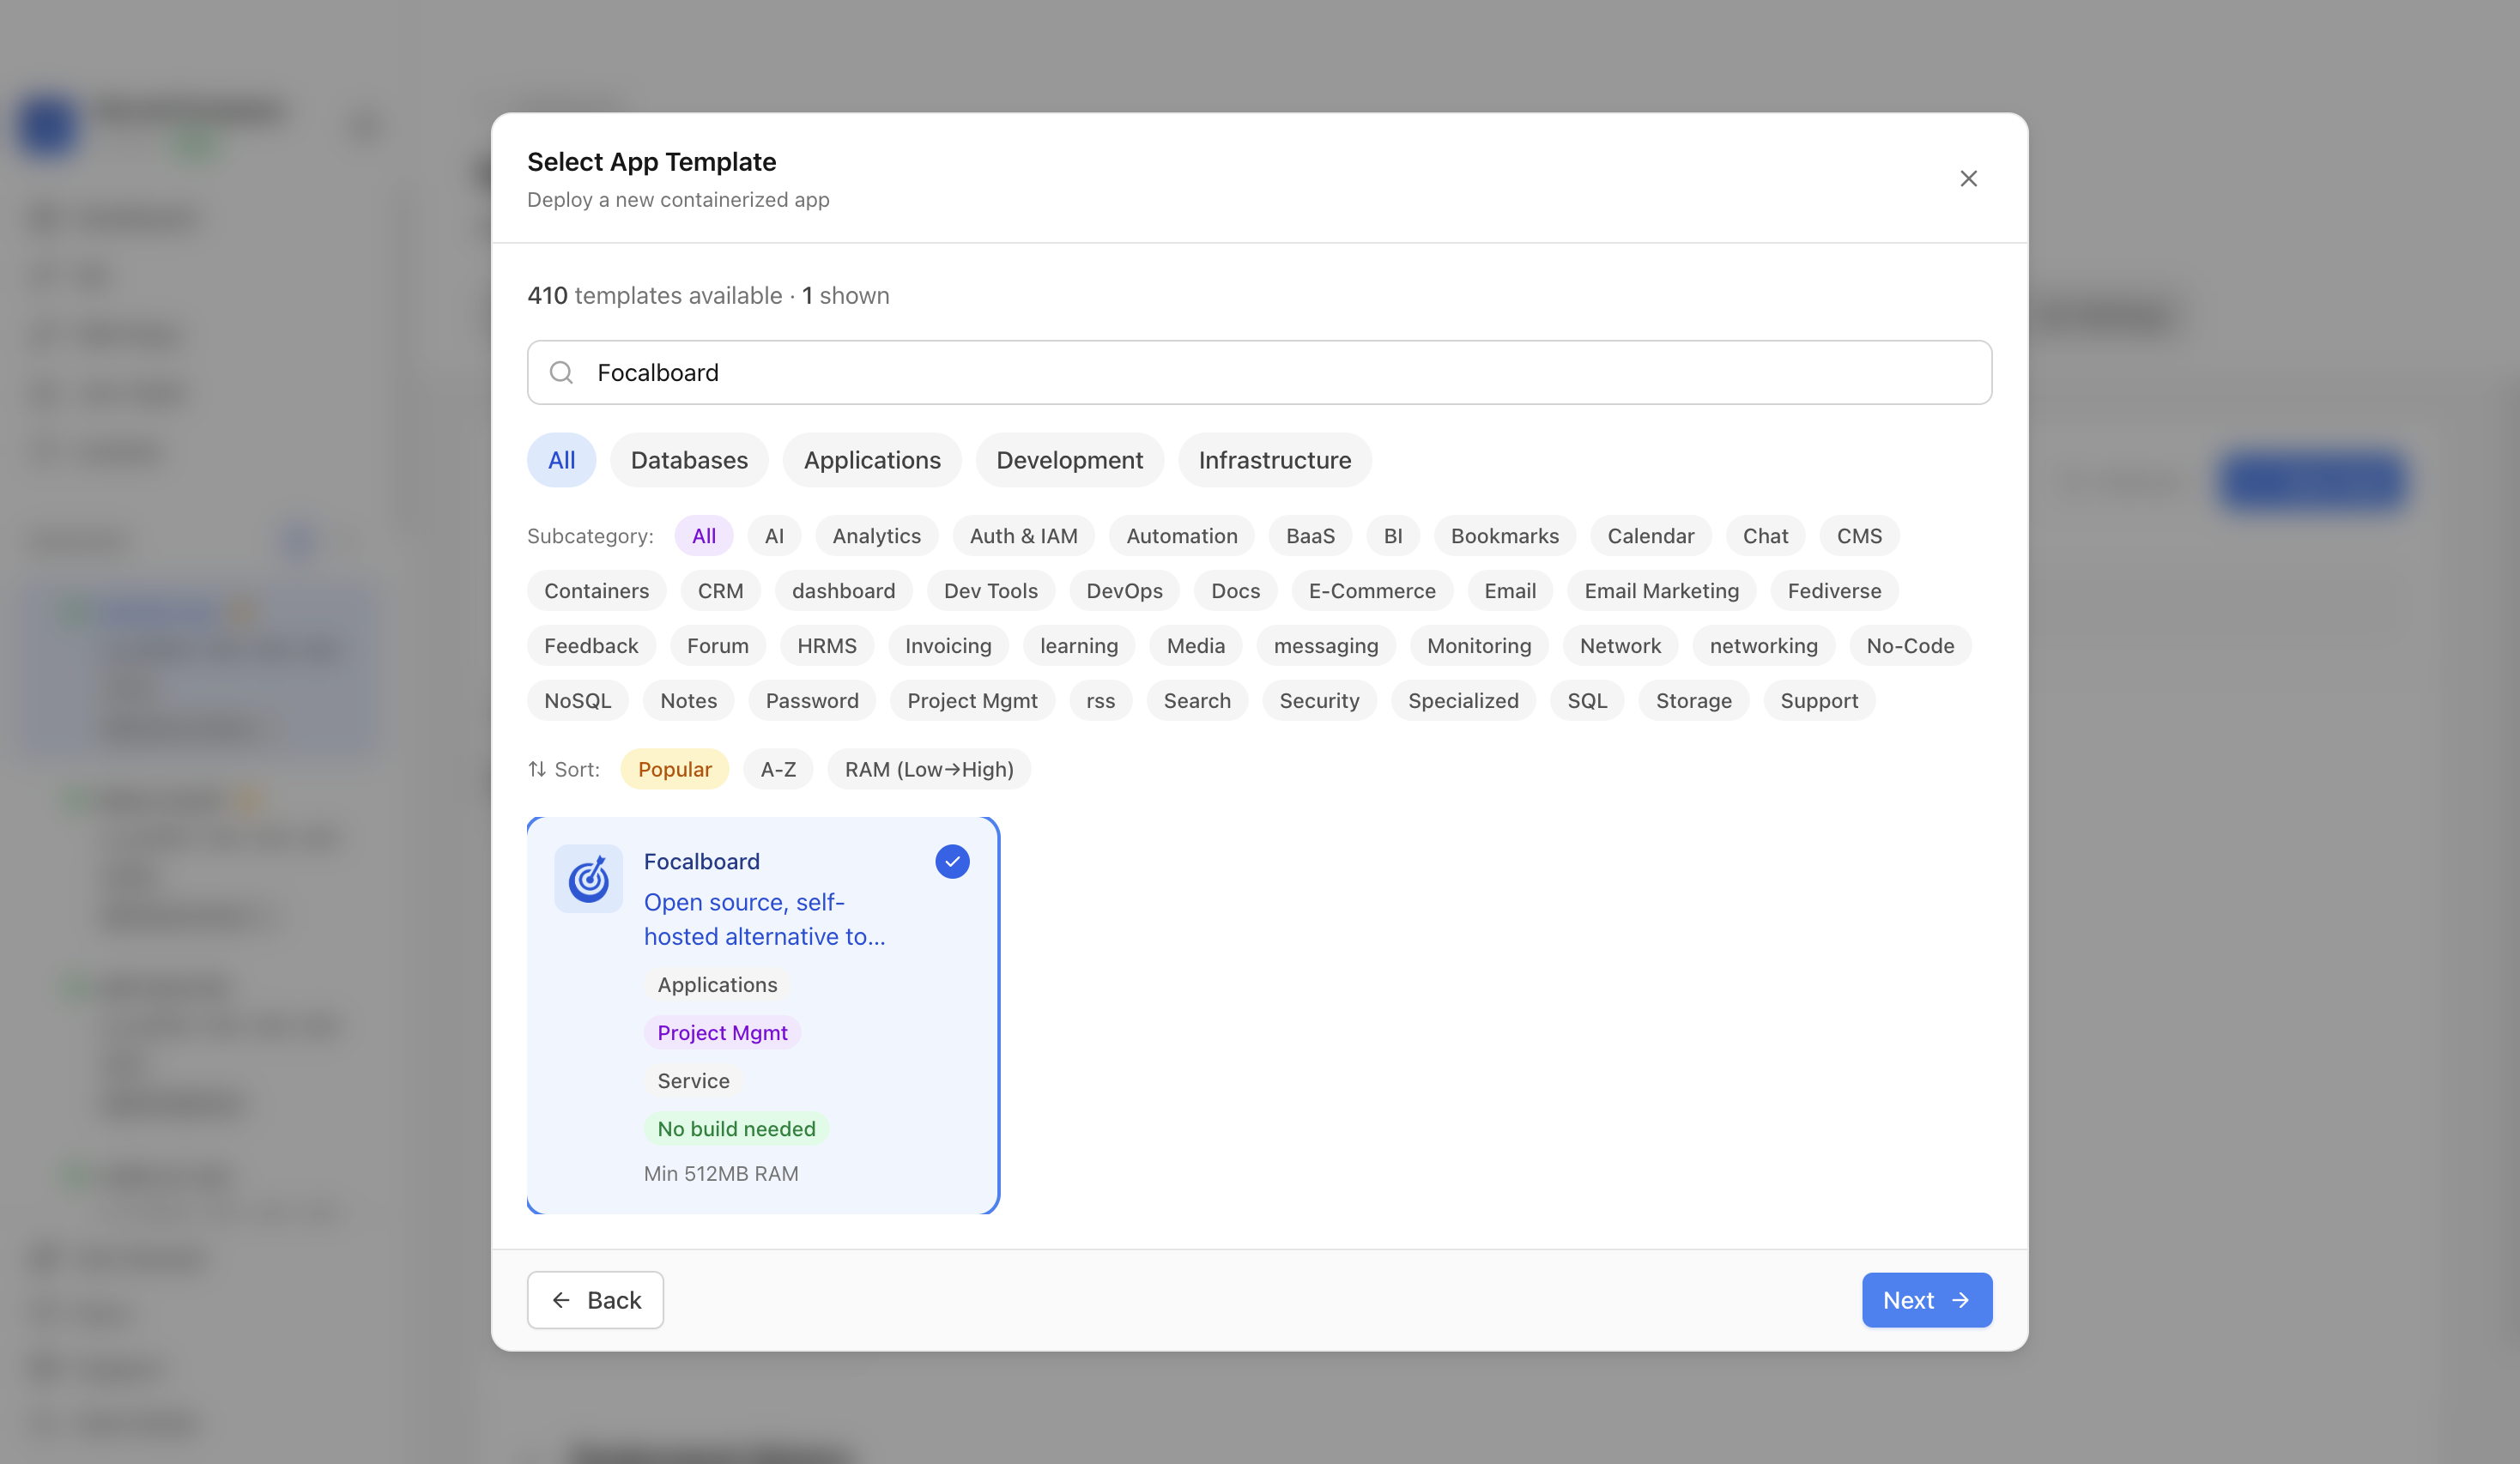The image size is (2520, 1464).
Task: Filter by Email Marketing subcategory
Action: click(1661, 591)
